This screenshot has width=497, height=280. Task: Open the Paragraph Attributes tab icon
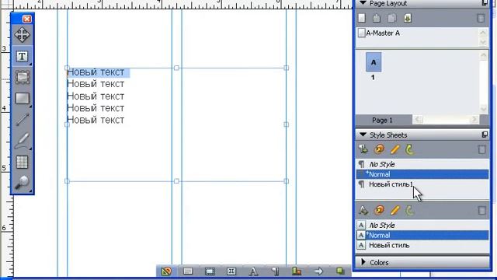point(275,271)
